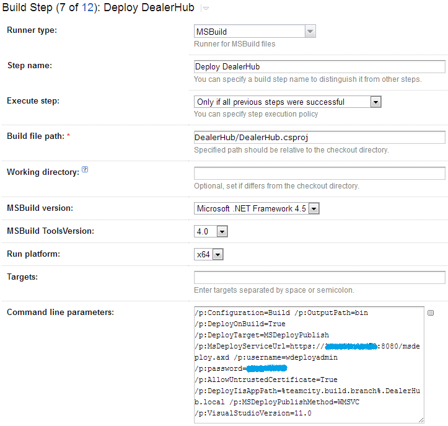Click the 'Run platform:' label

click(33, 254)
